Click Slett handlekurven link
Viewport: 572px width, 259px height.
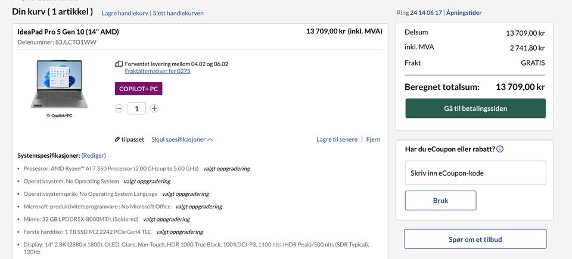pyautogui.click(x=178, y=13)
